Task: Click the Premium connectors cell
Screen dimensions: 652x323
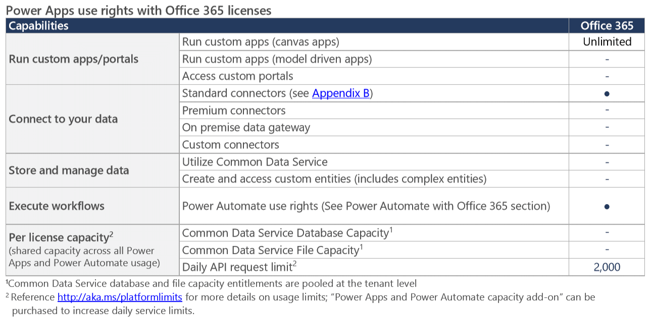Action: (233, 110)
